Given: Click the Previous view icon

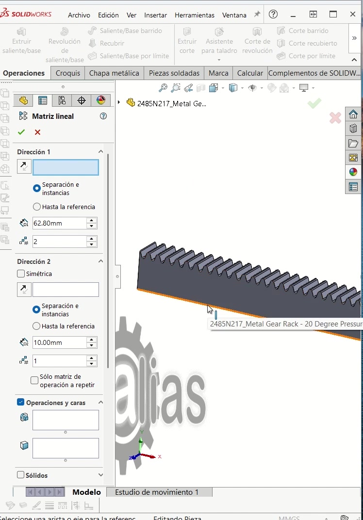Looking at the screenshot, I should (x=188, y=87).
